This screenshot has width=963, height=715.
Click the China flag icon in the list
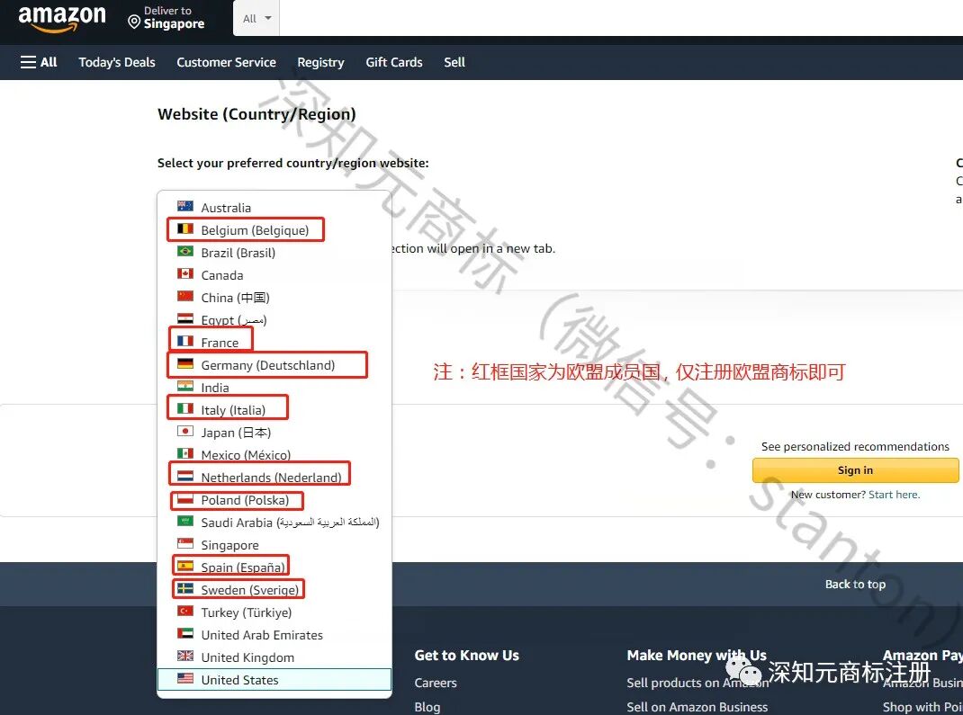coord(184,297)
